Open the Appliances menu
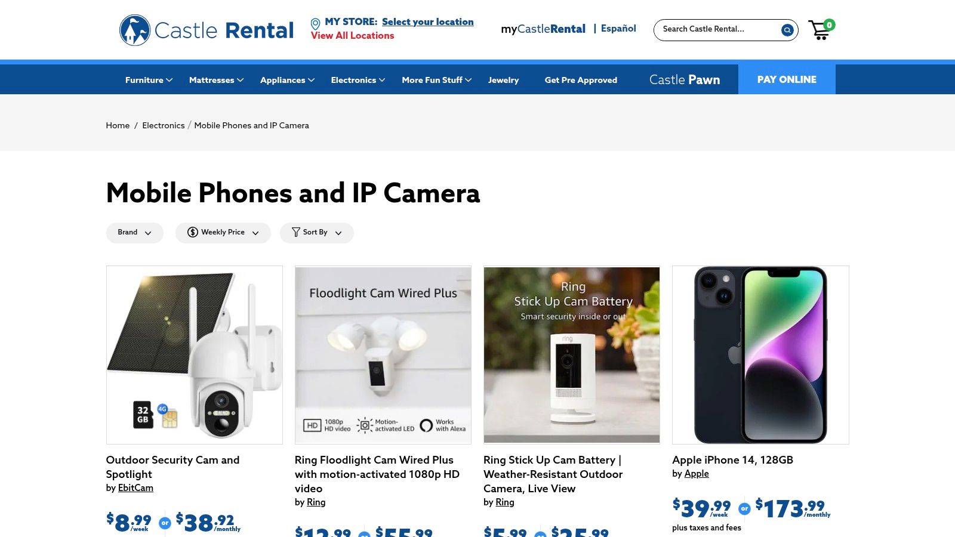The image size is (955, 537). tap(287, 80)
